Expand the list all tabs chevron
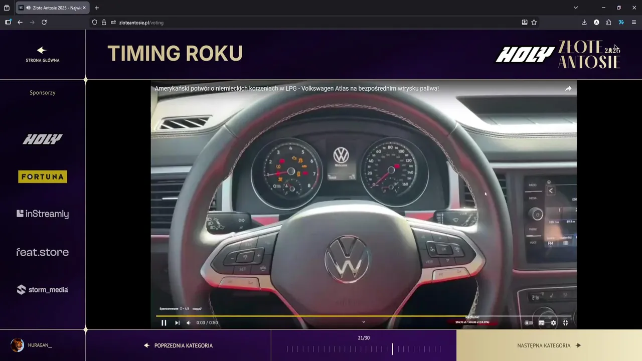The height and width of the screenshot is (361, 642). (576, 8)
